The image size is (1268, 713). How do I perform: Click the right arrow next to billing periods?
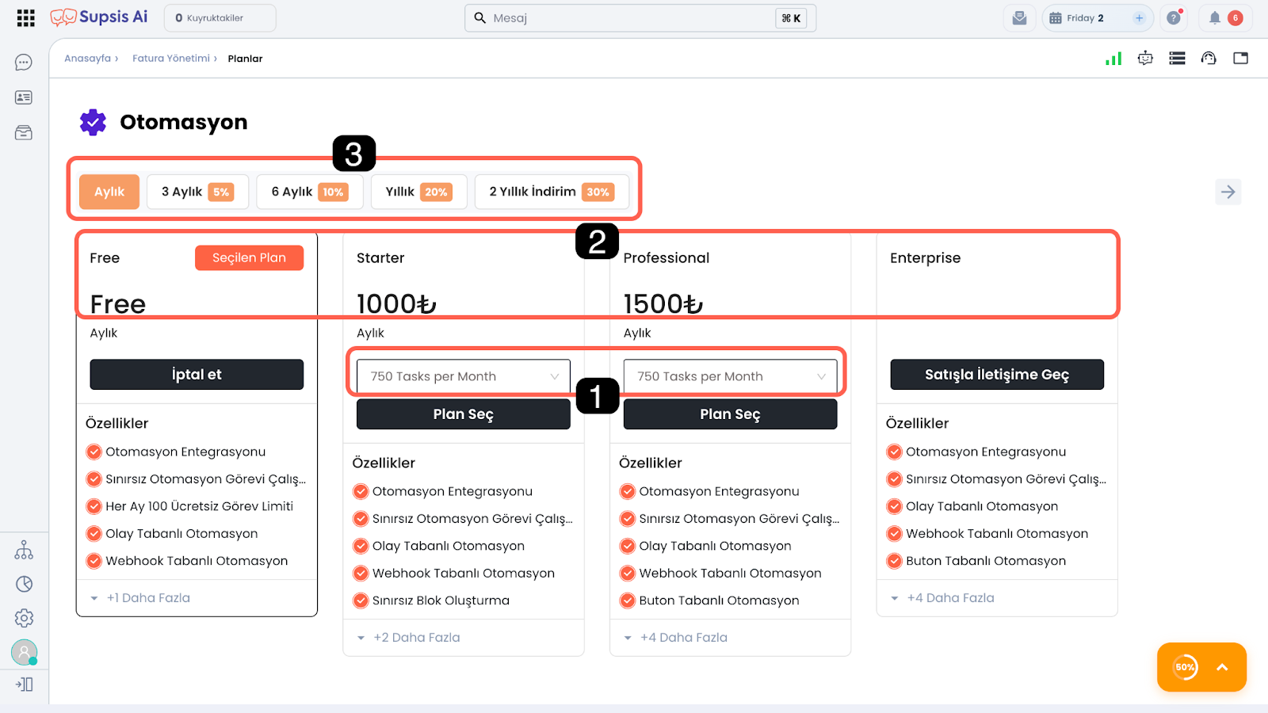pos(1228,192)
